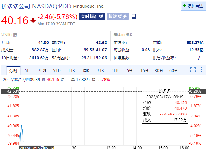This screenshot has width=206, height=149.
Task: Click the -4.02% right axis label
Action: (195, 126)
